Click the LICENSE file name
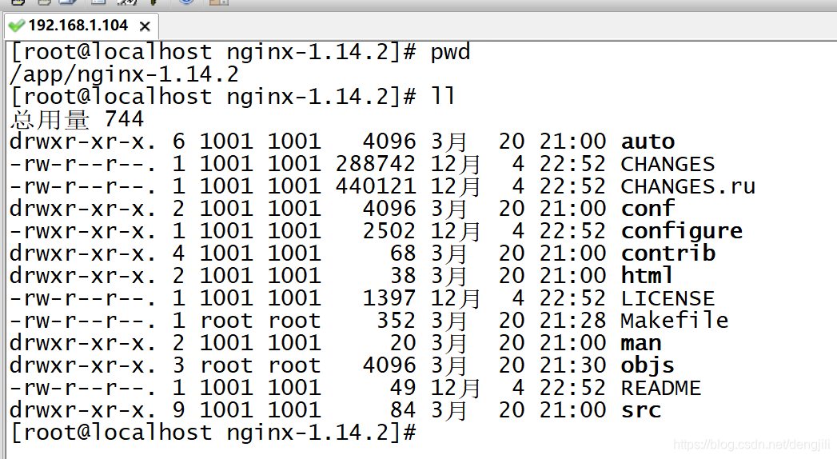The width and height of the screenshot is (837, 459). 668,299
